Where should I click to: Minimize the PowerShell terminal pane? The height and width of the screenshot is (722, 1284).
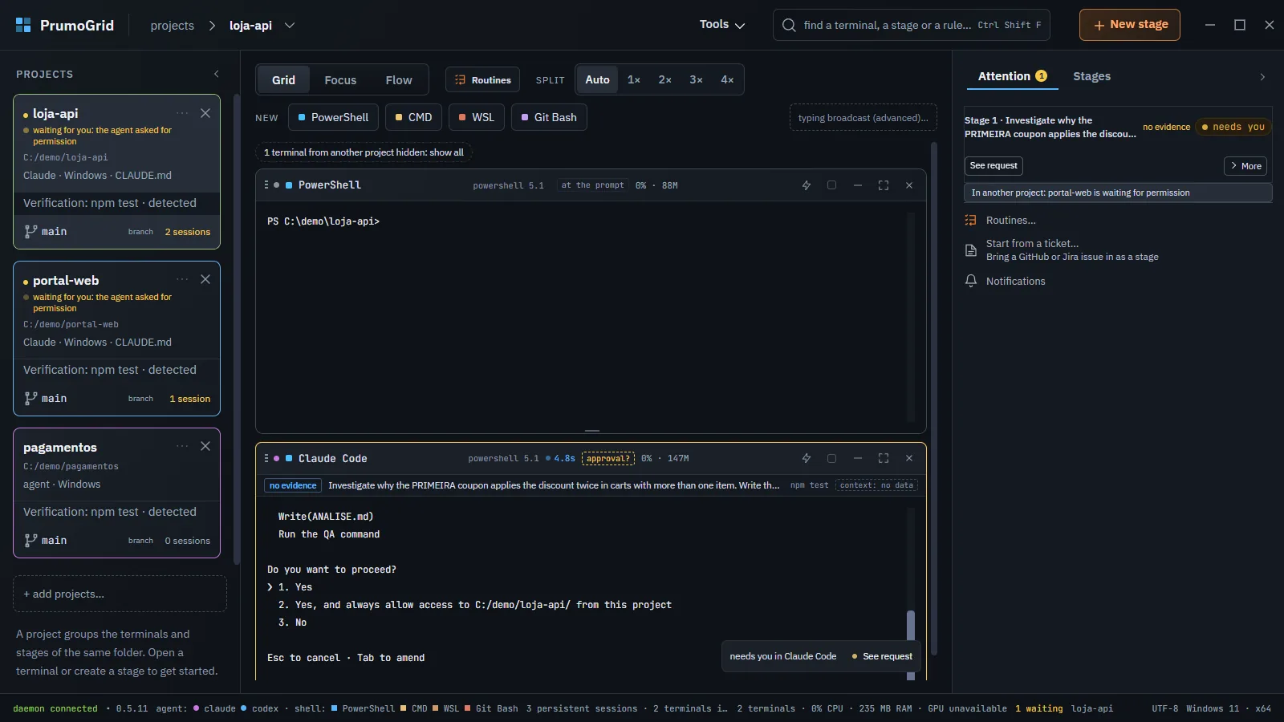pos(858,185)
